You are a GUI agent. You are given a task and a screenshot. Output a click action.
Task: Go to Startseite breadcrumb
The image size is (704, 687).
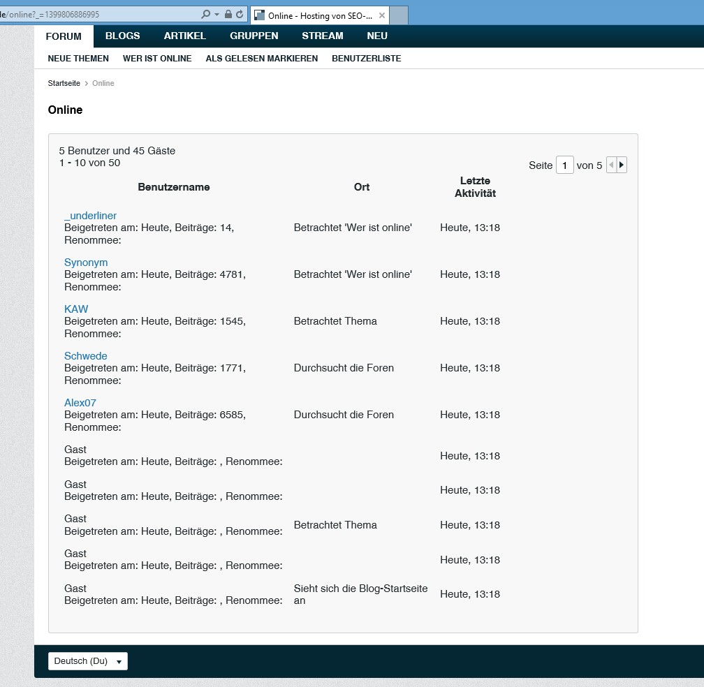click(x=64, y=83)
